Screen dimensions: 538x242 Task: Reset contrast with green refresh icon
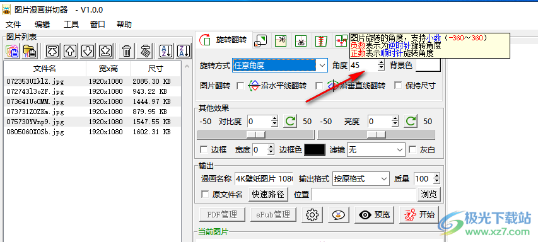coord(291,122)
